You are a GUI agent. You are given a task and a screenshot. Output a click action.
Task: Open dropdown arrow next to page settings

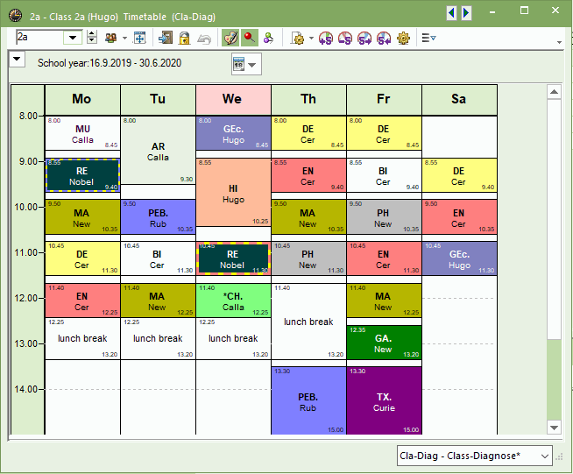311,38
